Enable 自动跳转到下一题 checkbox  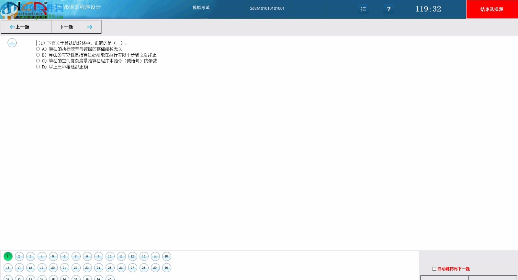[434, 269]
